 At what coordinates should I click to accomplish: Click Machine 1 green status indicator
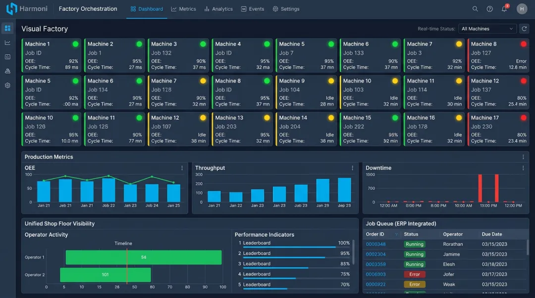[75, 44]
